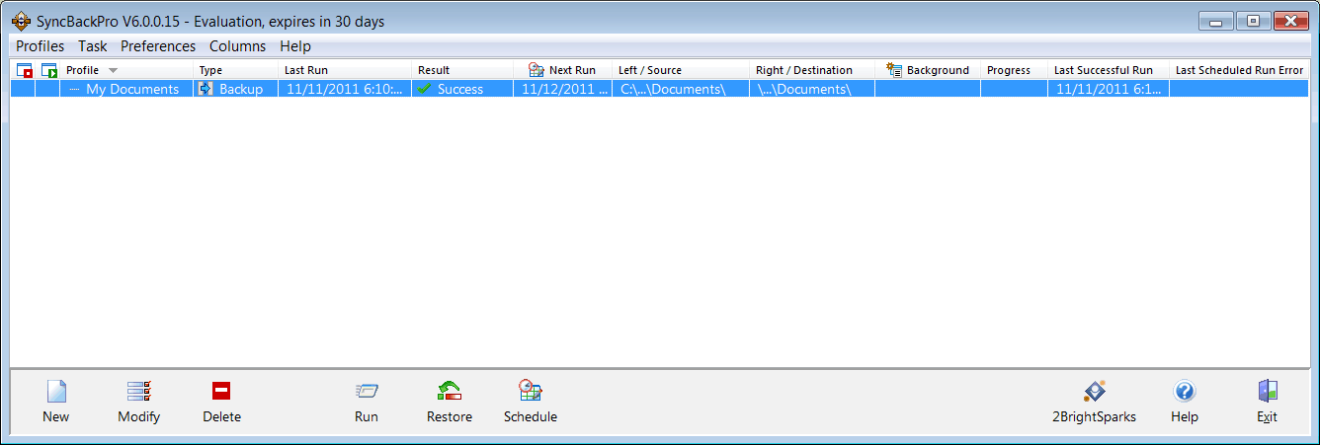Click the blue Help question mark icon
Image resolution: width=1320 pixels, height=445 pixels.
click(x=1185, y=392)
